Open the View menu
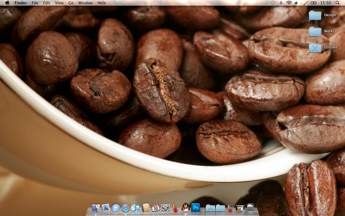The height and width of the screenshot is (216, 345). click(59, 3)
